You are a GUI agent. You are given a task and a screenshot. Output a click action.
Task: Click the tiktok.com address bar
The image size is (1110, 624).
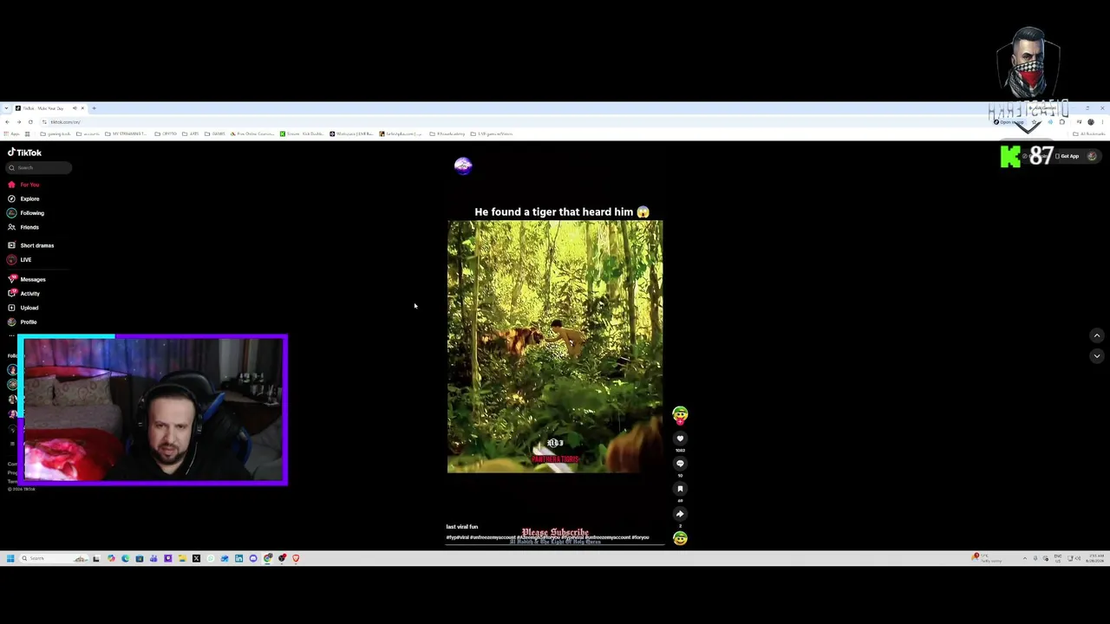pyautogui.click(x=520, y=122)
